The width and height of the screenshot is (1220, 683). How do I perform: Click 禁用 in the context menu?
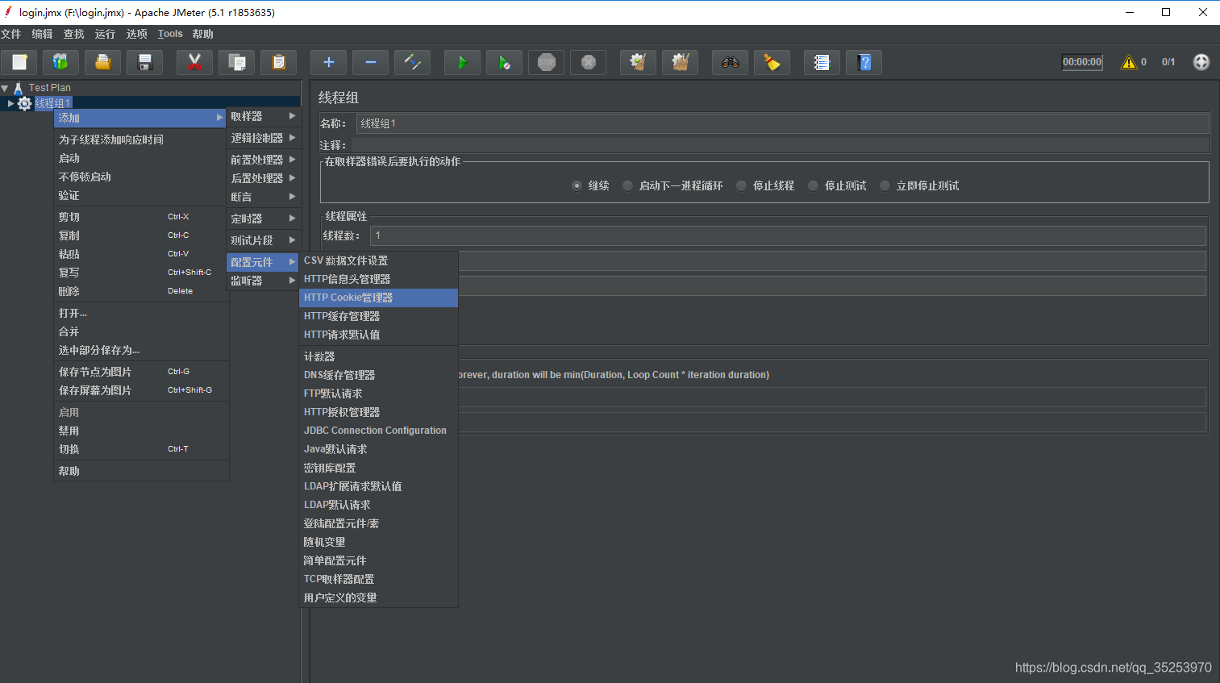pyautogui.click(x=141, y=431)
